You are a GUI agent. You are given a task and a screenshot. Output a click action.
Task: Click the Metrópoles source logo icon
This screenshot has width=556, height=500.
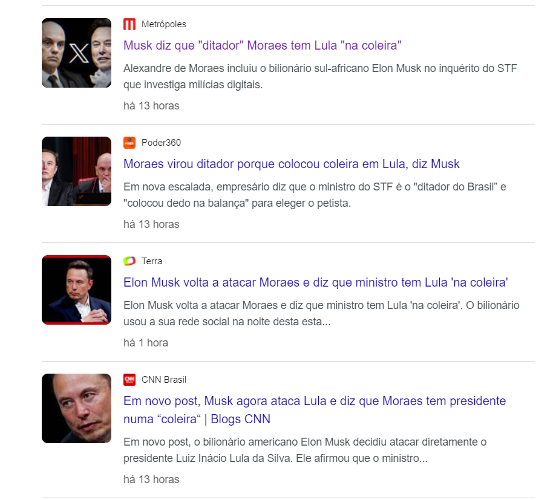(x=129, y=24)
